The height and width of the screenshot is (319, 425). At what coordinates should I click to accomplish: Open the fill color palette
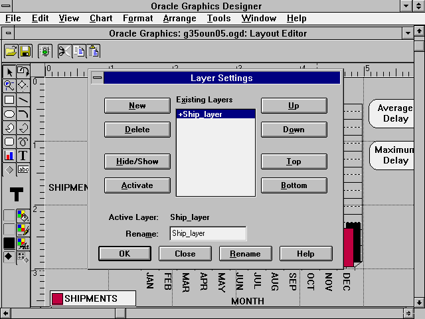[23, 215]
